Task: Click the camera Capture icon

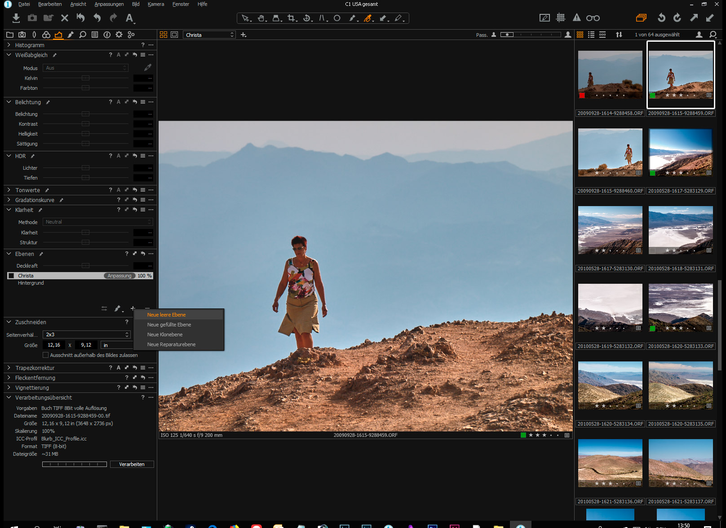Action: tap(32, 18)
